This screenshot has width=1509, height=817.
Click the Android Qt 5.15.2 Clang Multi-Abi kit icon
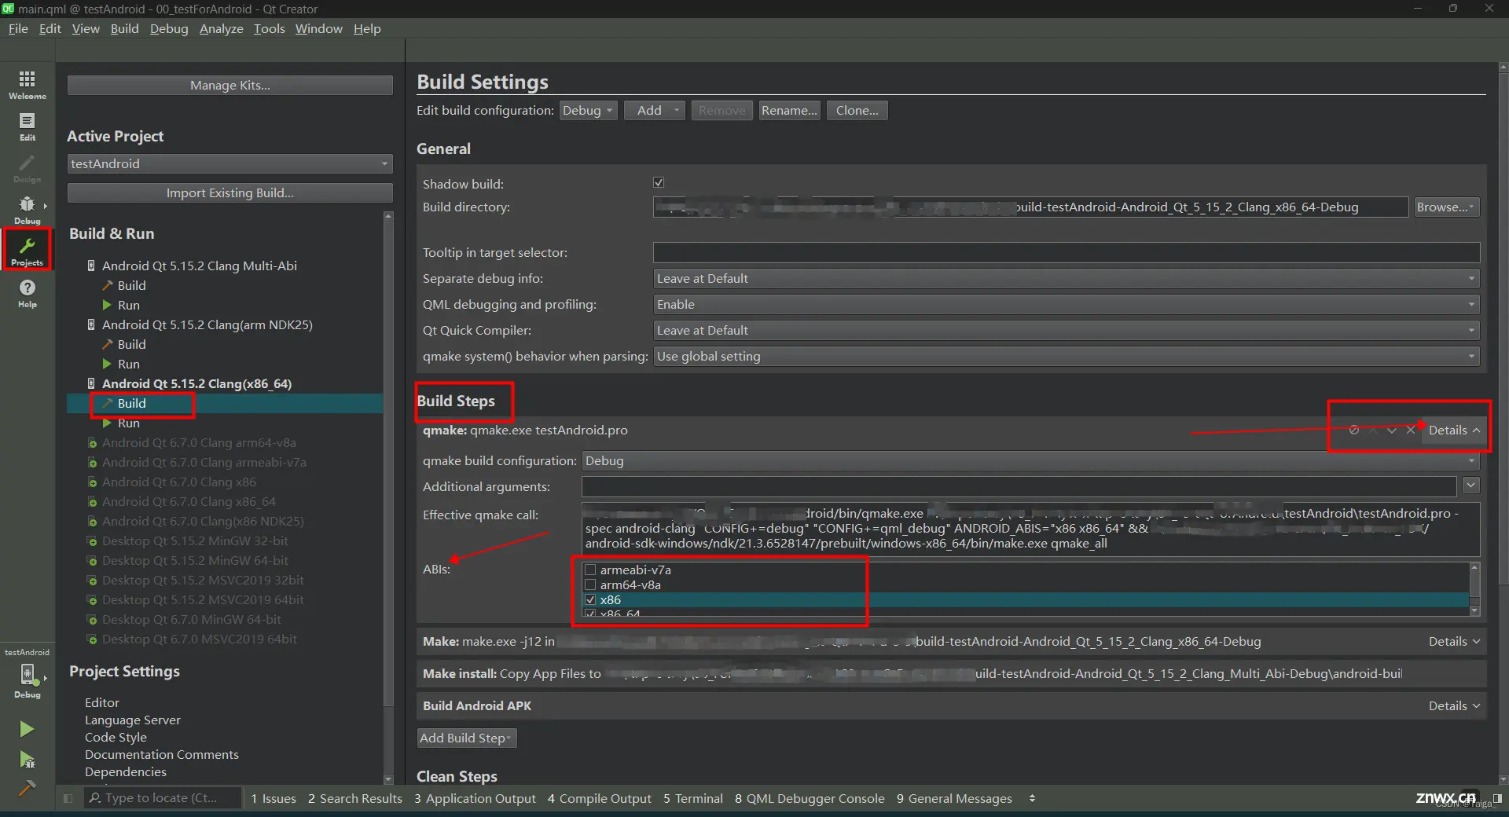click(x=91, y=266)
